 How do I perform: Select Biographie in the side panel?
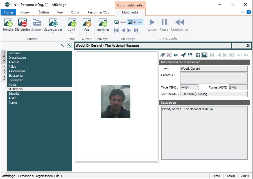pyautogui.click(x=15, y=76)
